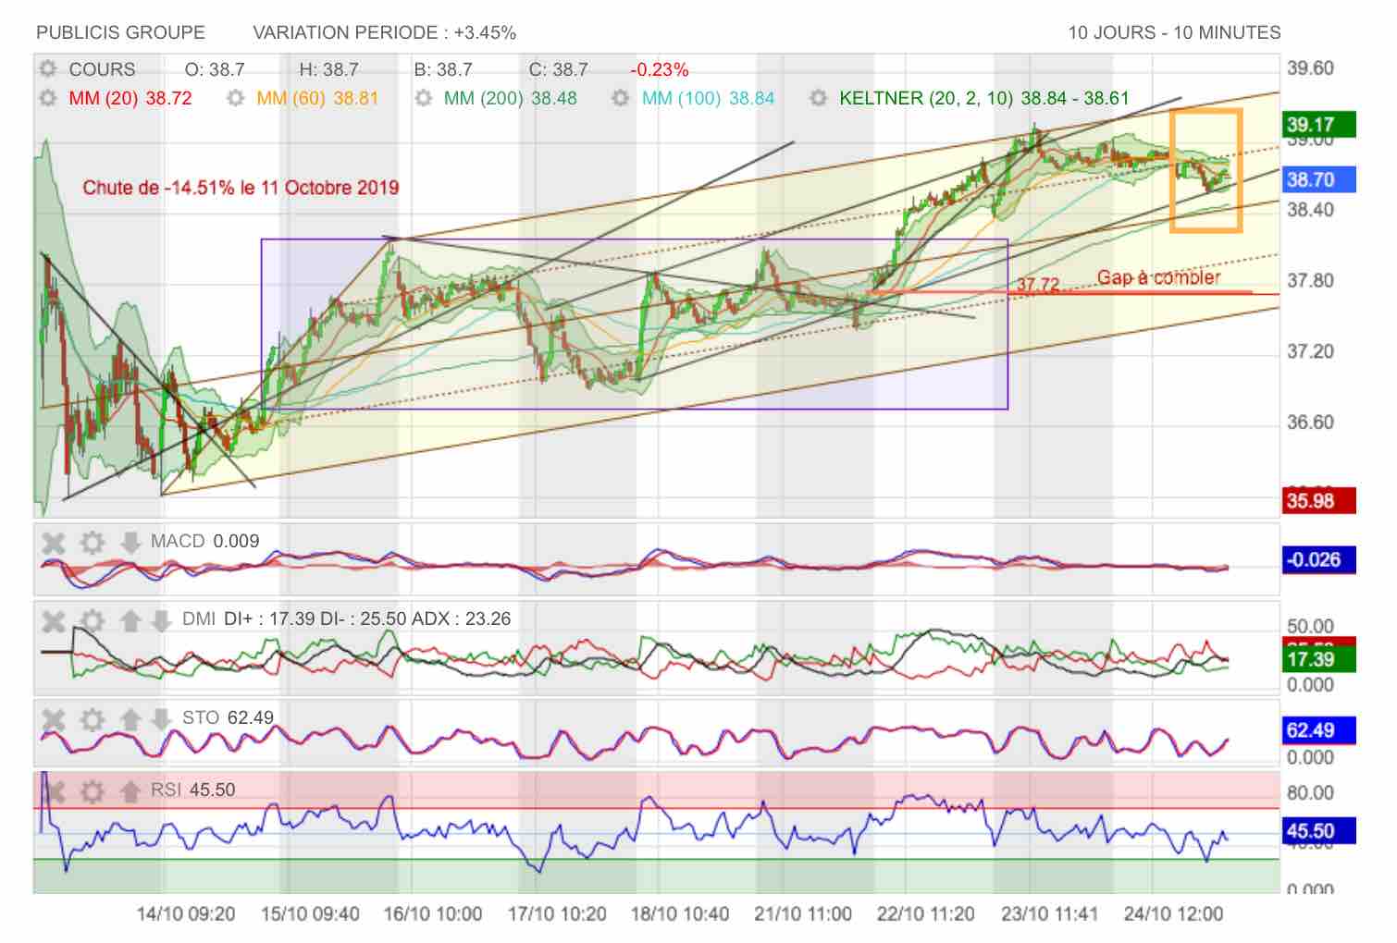Click the 16/10 10:00 date label
The height and width of the screenshot is (943, 1397).
tap(433, 914)
